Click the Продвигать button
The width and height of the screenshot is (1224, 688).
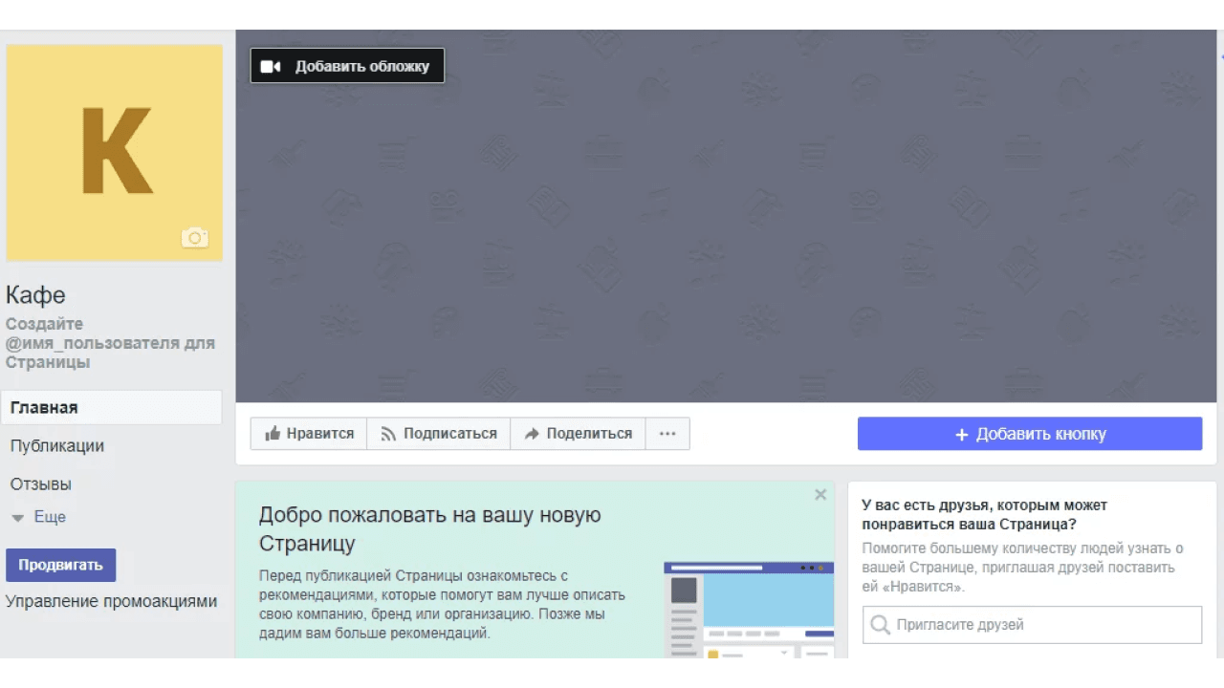point(60,565)
